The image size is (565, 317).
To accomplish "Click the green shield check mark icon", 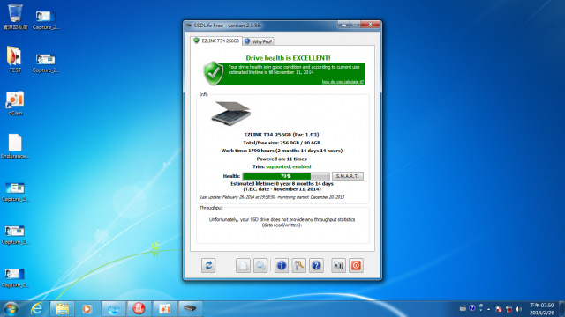I will [x=214, y=73].
